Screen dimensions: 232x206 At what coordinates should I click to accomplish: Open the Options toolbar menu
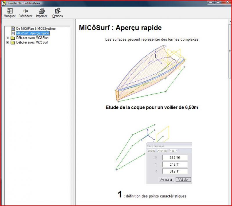57,13
